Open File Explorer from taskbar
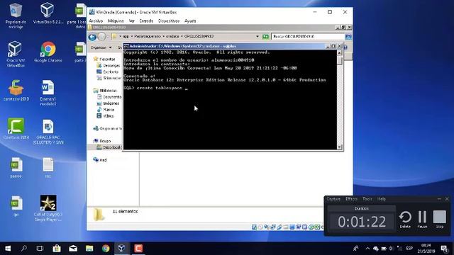This screenshot has width=454, height=255. tap(89, 248)
